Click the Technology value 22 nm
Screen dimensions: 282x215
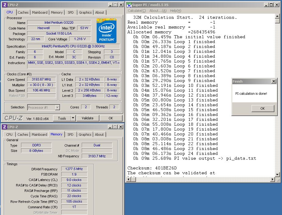click(36, 39)
